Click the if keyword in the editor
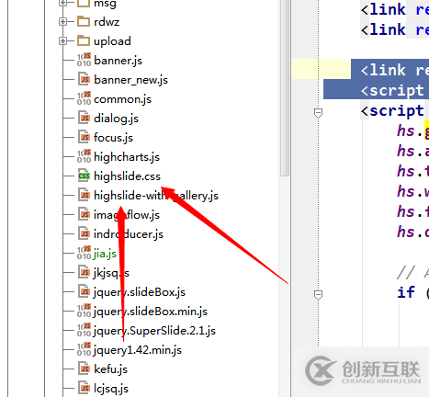The width and height of the screenshot is (429, 397). [406, 292]
